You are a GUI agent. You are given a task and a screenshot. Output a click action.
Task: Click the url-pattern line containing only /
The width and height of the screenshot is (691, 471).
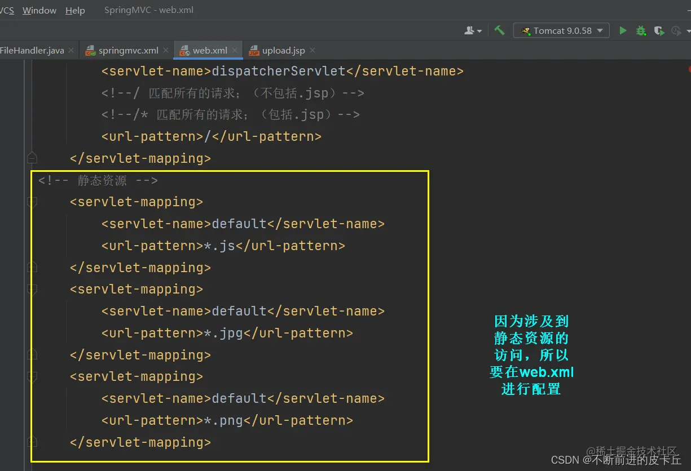coord(212,136)
